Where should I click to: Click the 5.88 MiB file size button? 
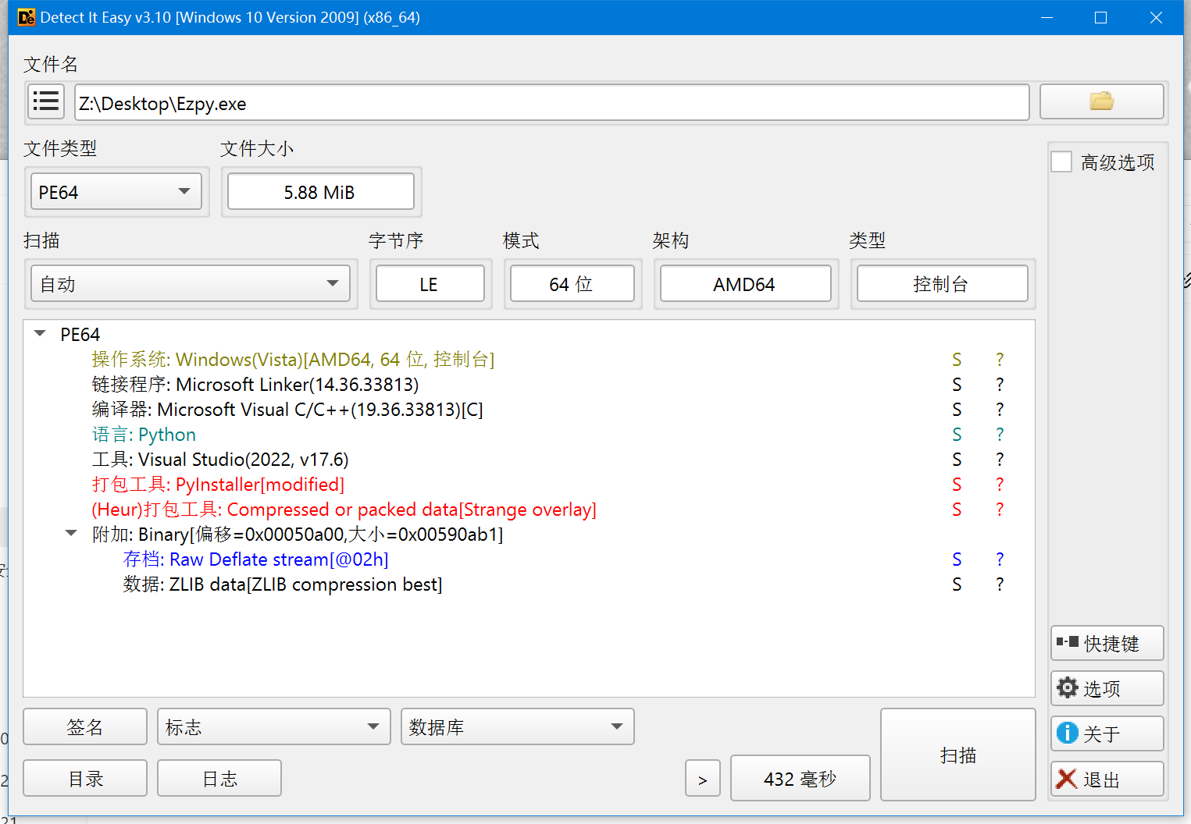pos(320,192)
